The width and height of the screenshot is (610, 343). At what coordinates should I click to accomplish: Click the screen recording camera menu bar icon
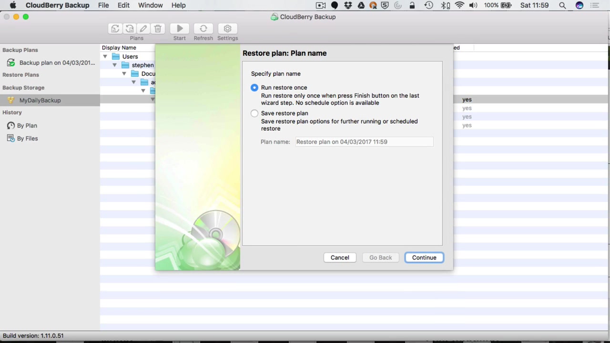(321, 5)
